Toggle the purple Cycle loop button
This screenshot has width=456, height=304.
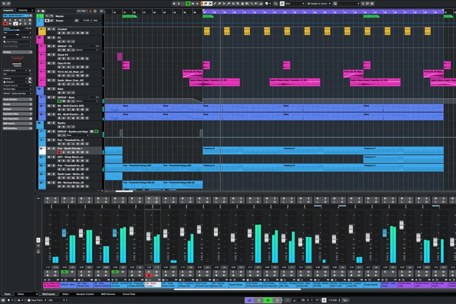click(250, 300)
